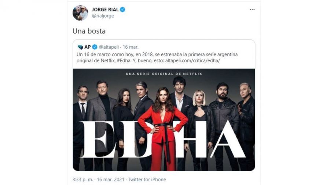Screen dimensions: 330x185
Task: Open the altapeli.com/critica/edha/ link
Action: [x=192, y=61]
